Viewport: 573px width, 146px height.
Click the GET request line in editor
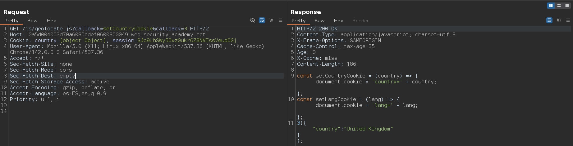pyautogui.click(x=109, y=29)
